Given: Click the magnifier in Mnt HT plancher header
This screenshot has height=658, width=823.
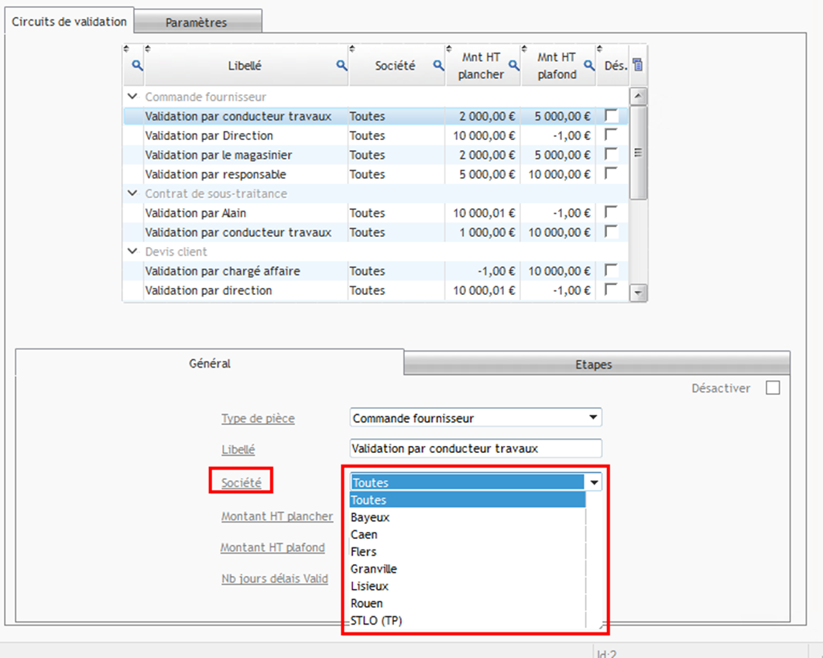Looking at the screenshot, I should tap(513, 66).
